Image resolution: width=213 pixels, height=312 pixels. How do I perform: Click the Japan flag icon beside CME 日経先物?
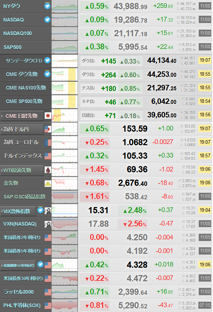(x=48, y=116)
